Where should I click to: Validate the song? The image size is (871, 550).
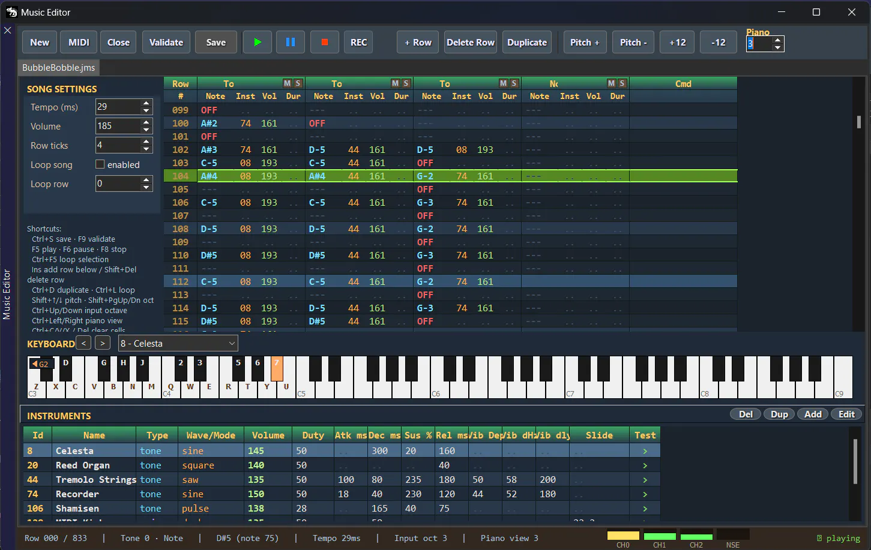[x=166, y=43]
